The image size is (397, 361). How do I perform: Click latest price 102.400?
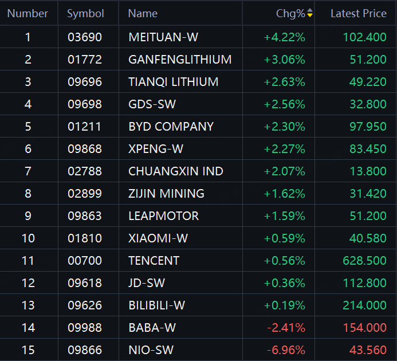coord(364,37)
